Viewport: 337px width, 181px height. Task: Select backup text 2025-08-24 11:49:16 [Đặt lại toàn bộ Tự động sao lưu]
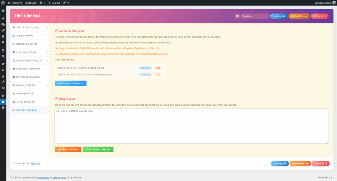[85, 75]
